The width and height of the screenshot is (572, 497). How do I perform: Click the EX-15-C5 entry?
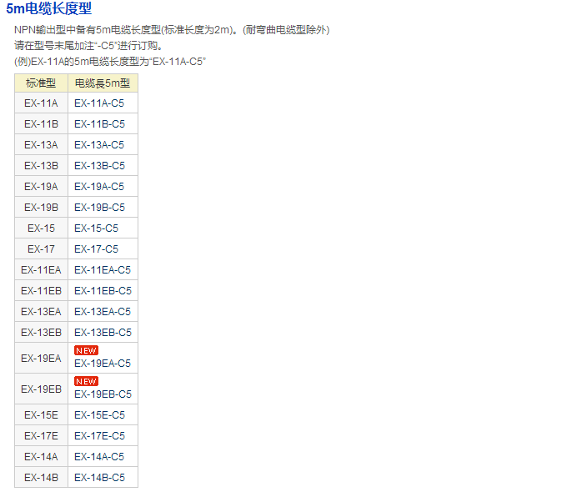(x=96, y=228)
